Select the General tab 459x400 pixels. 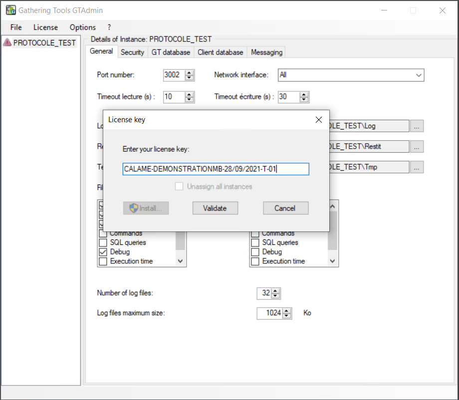(x=101, y=51)
